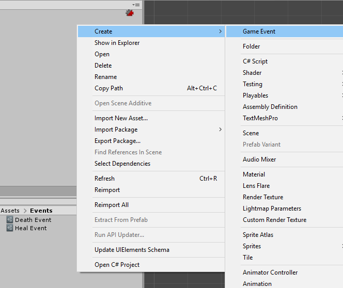Image resolution: width=343 pixels, height=288 pixels.
Task: Select Open C# Project
Action: click(x=151, y=265)
